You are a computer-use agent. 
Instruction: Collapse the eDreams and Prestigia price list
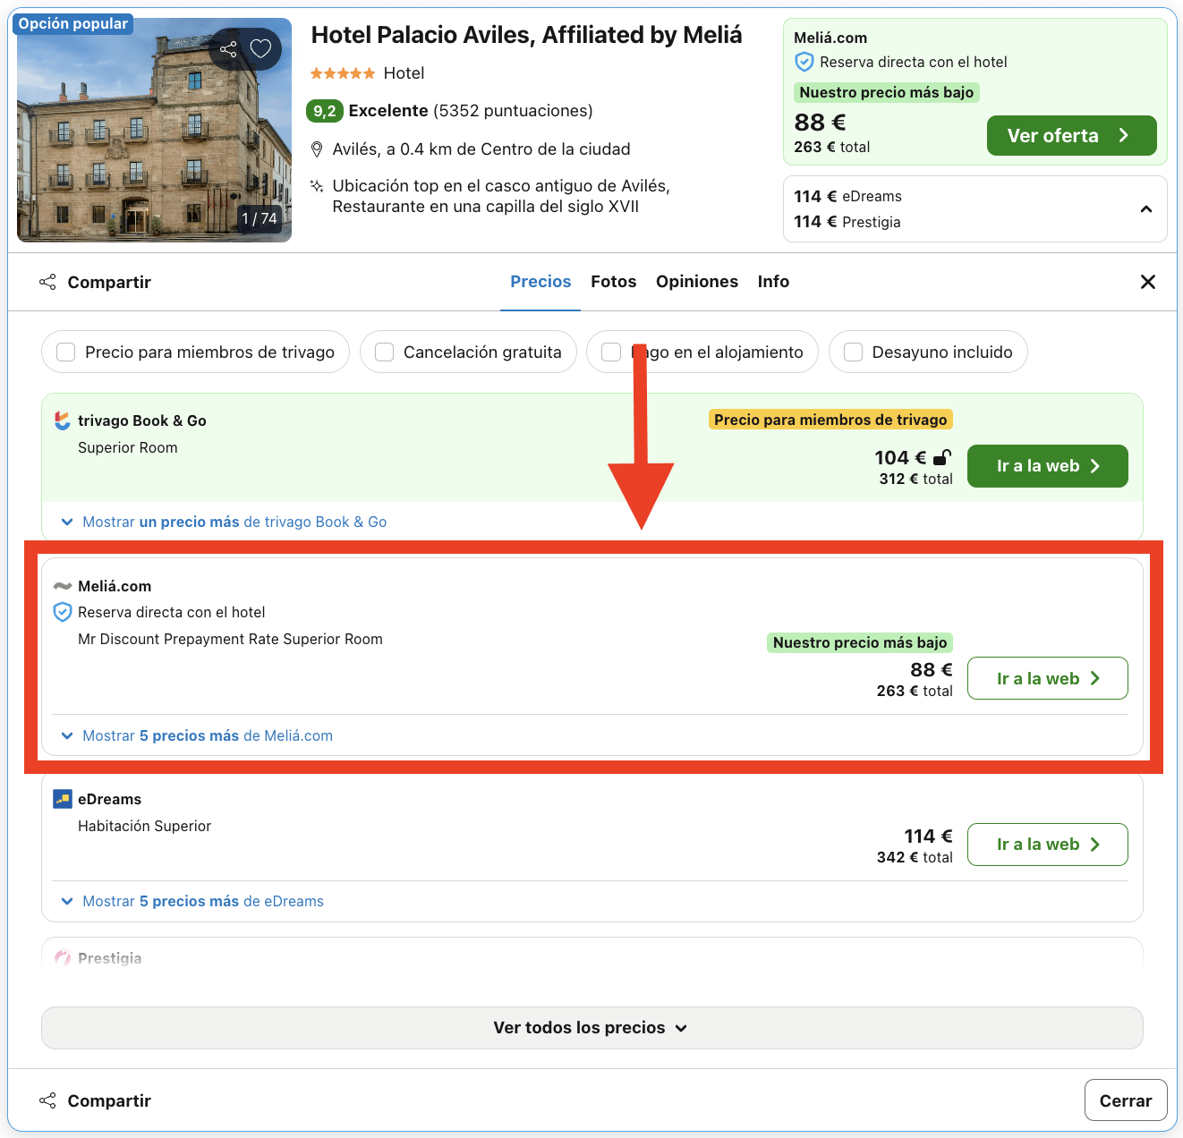pos(1146,208)
